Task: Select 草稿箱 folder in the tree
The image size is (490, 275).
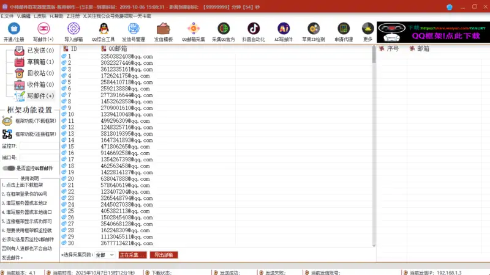Action: pyautogui.click(x=40, y=62)
